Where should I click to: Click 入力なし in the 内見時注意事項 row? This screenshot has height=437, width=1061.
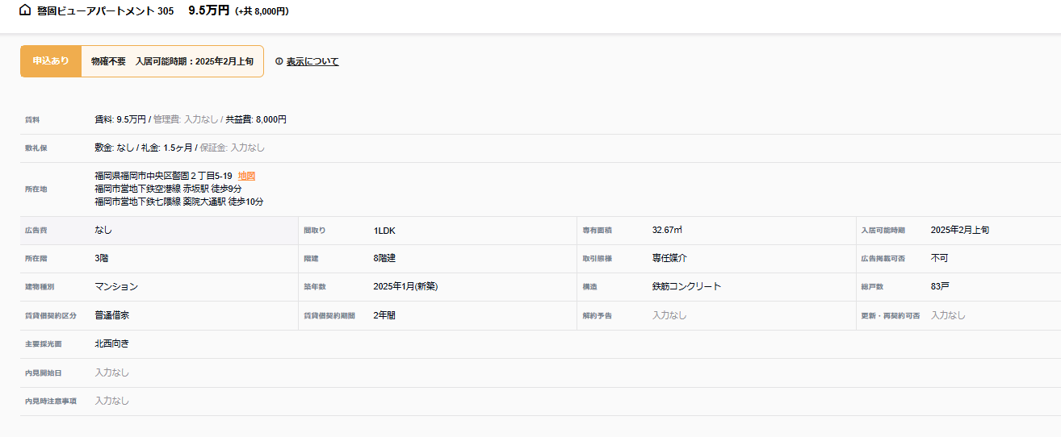point(111,401)
